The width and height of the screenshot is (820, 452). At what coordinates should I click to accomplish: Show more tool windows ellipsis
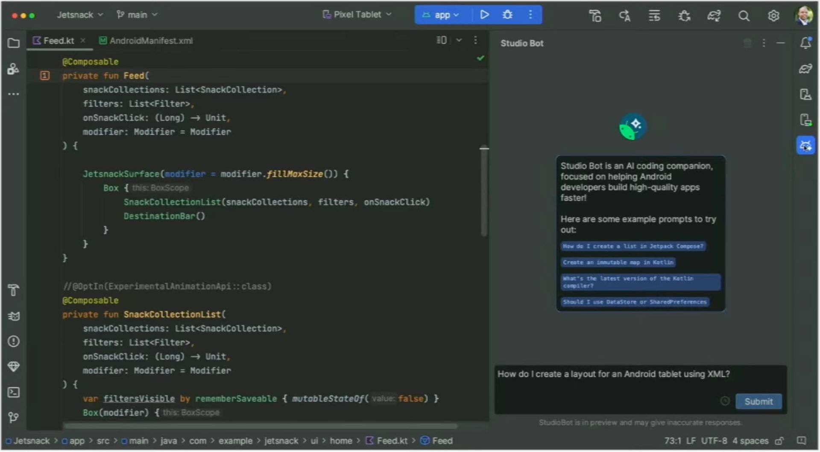(14, 94)
